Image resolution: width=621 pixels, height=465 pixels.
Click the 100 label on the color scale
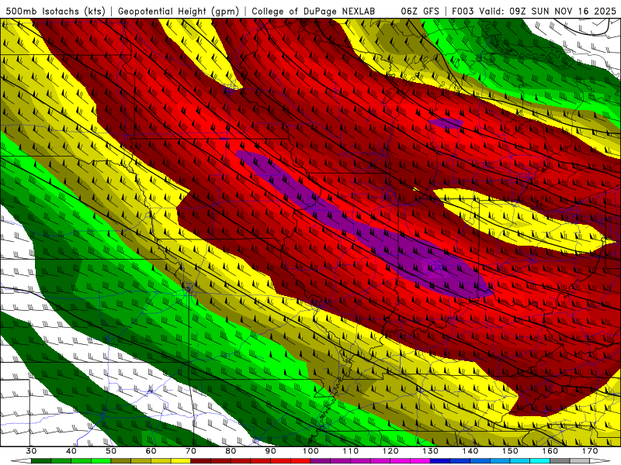tap(310, 451)
